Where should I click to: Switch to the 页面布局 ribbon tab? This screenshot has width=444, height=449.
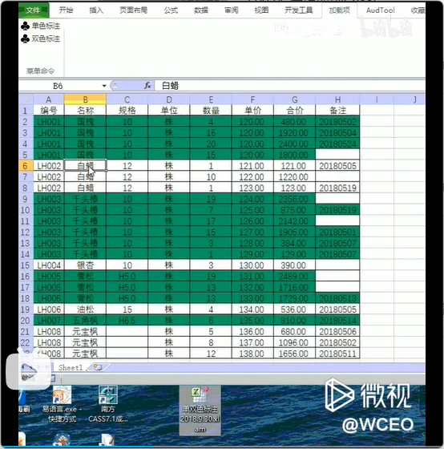[x=133, y=10]
